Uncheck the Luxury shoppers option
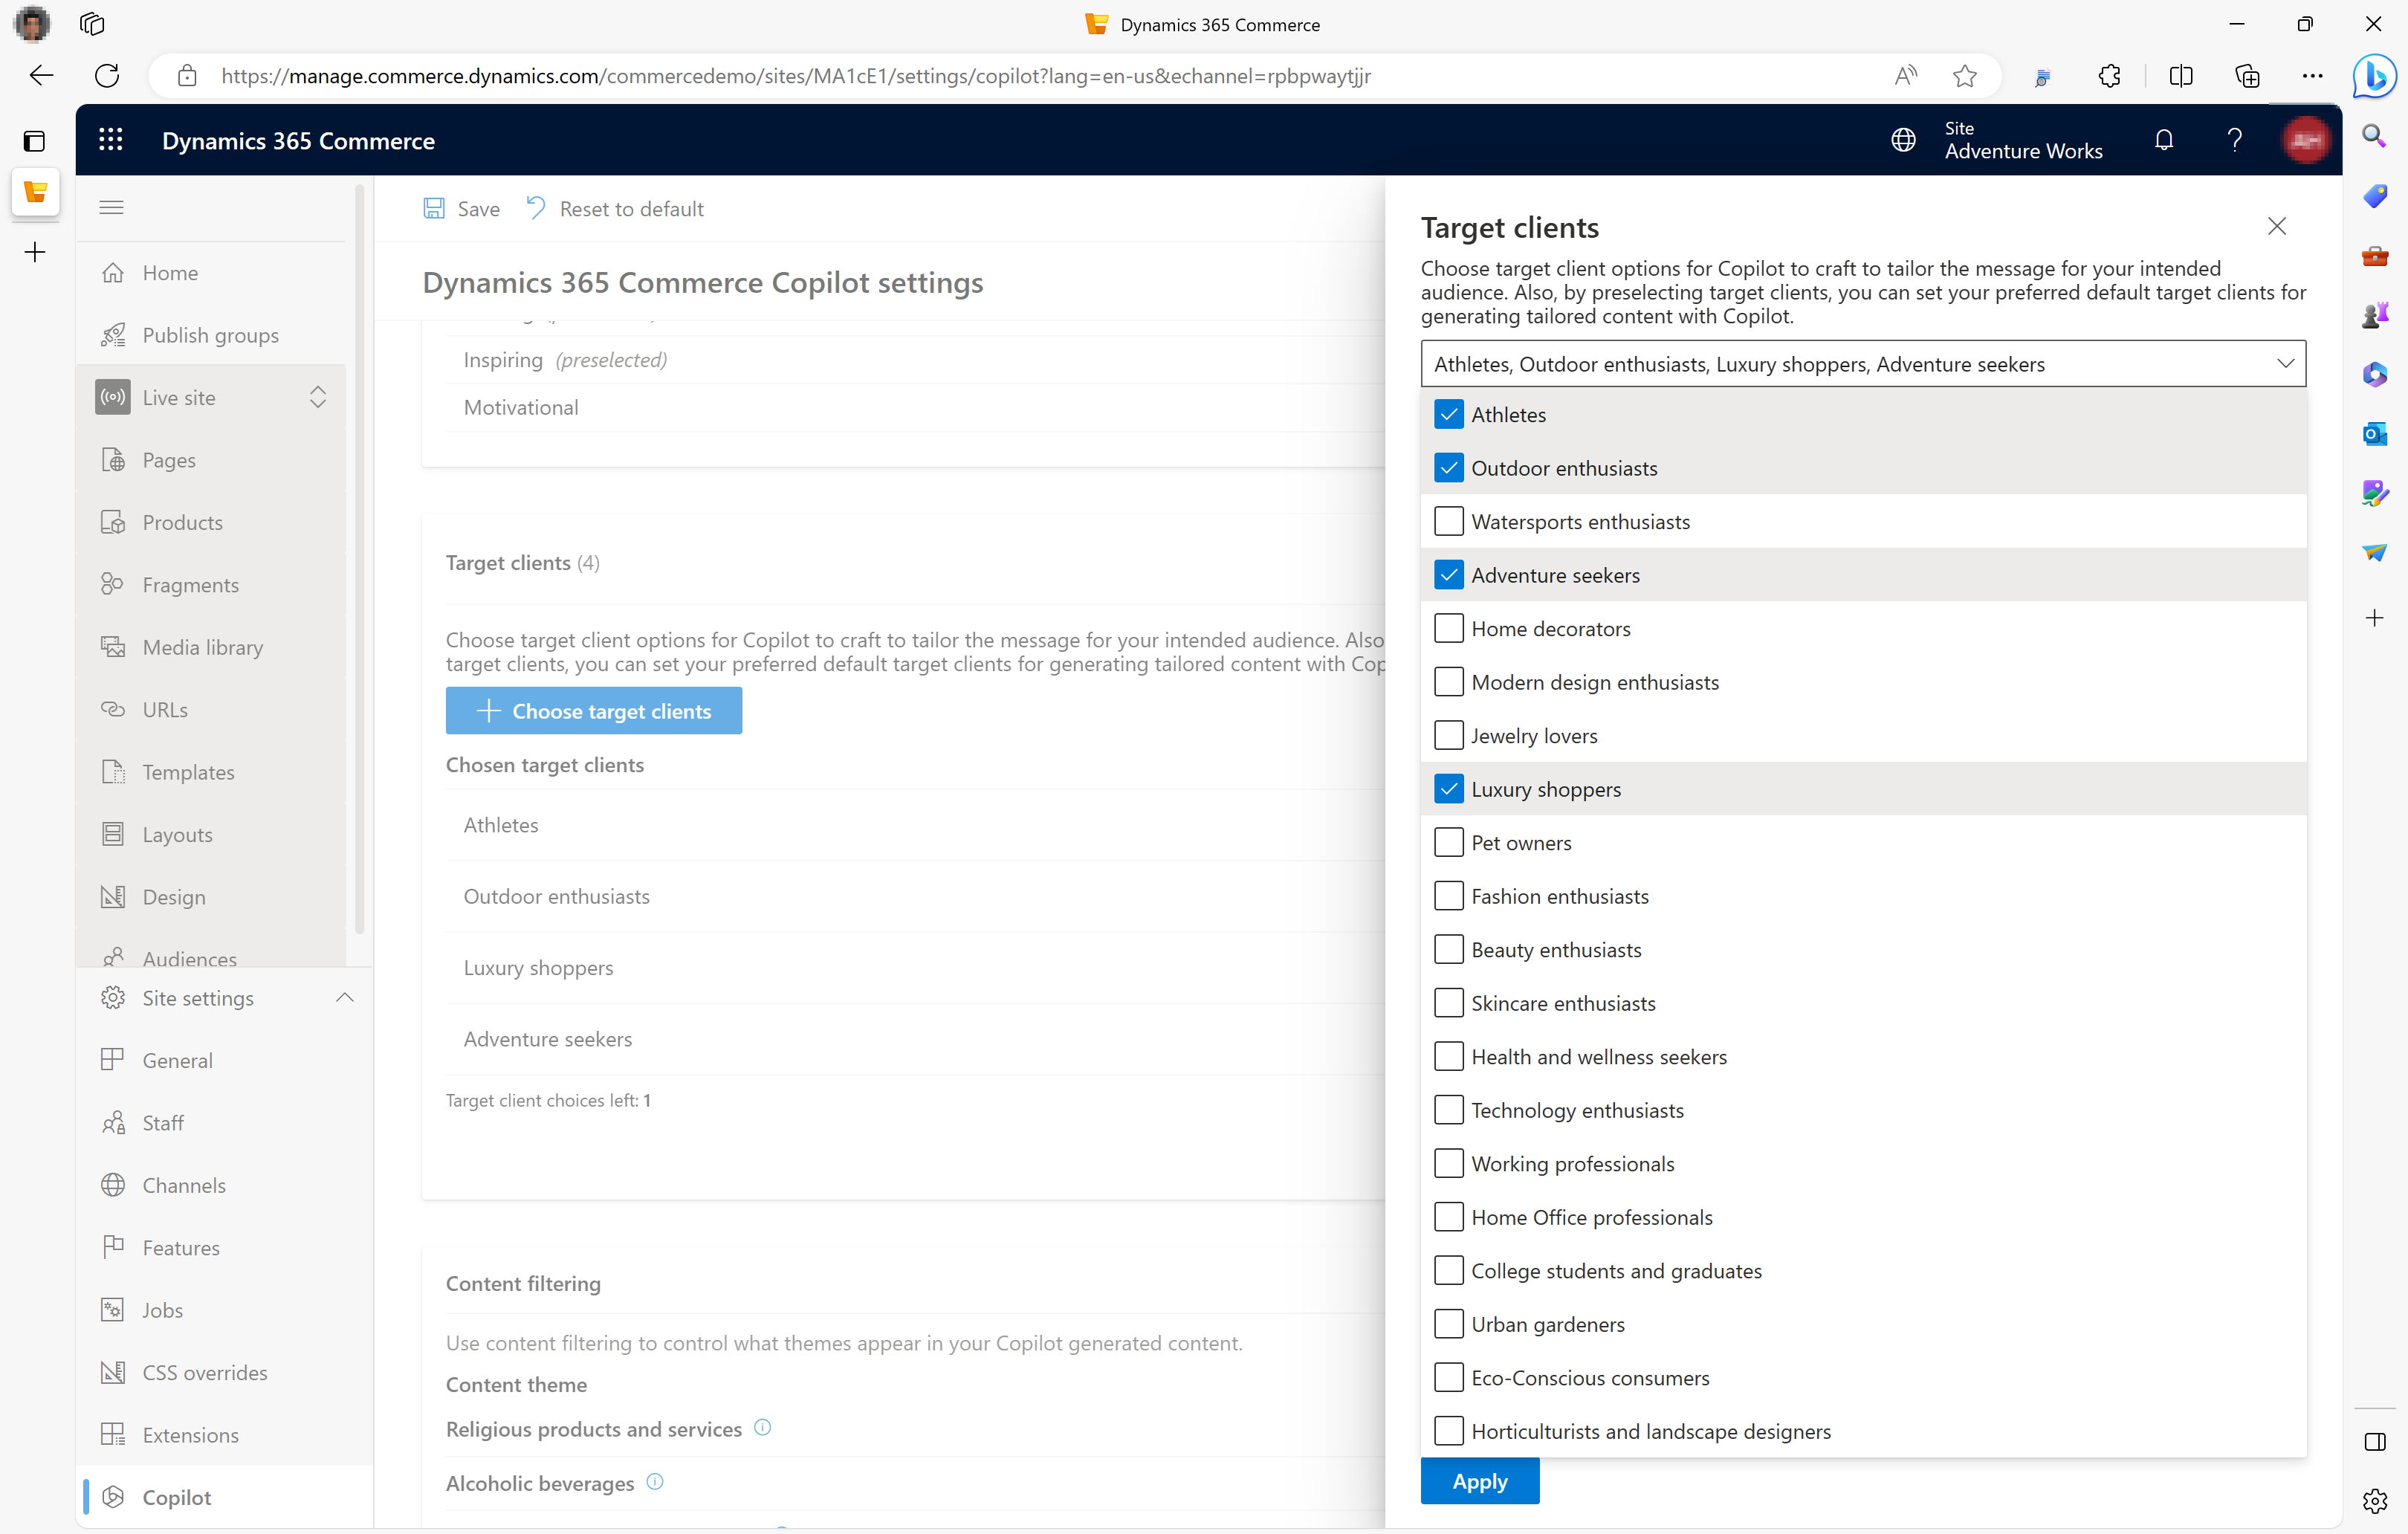The height and width of the screenshot is (1534, 2408). [1448, 788]
